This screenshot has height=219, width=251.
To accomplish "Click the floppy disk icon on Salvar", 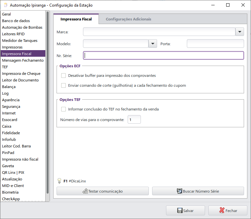I will coord(180,210).
